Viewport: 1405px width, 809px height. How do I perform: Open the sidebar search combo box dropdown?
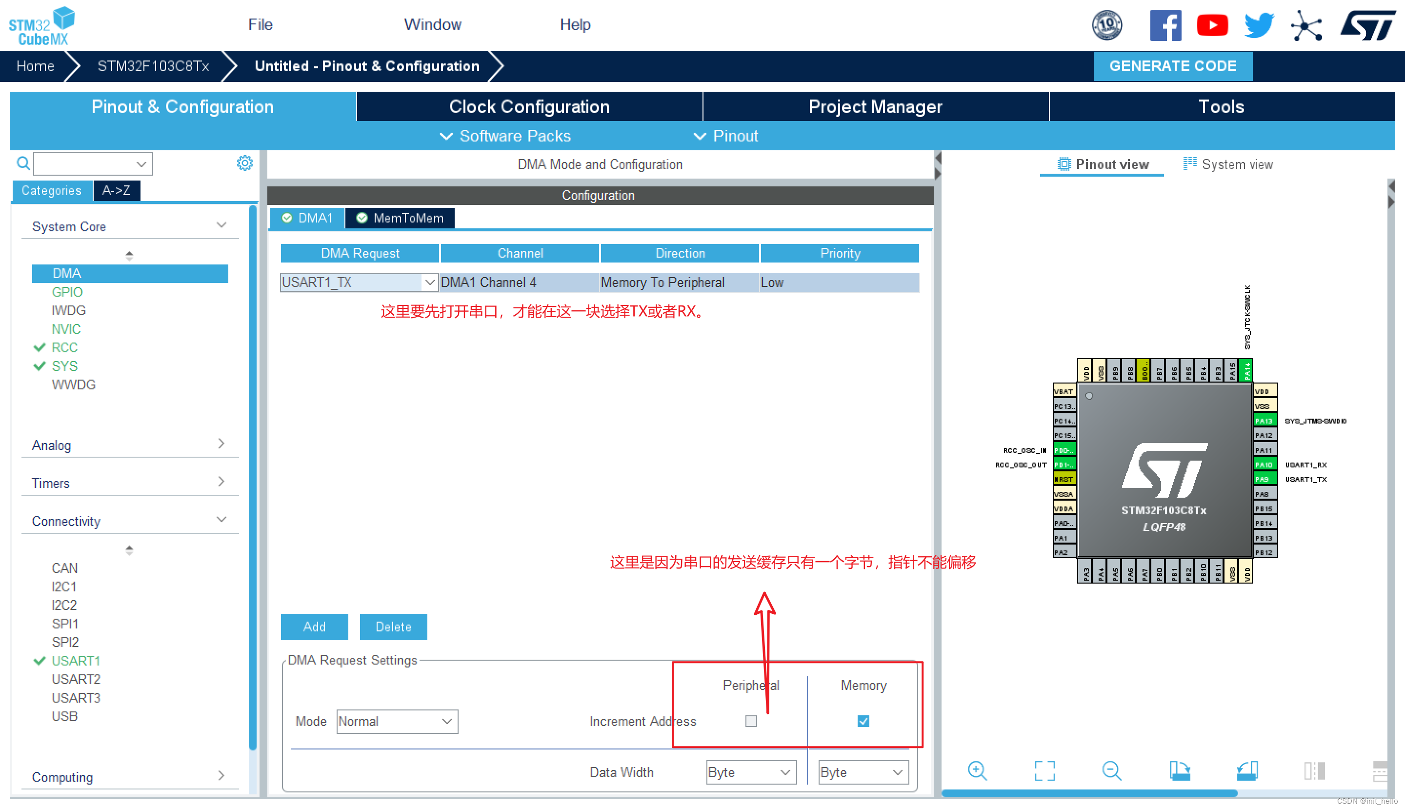point(140,164)
